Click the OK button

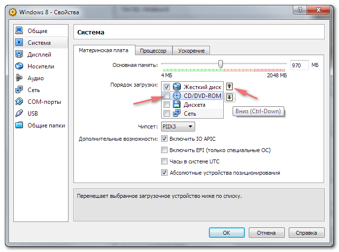pos(227,233)
